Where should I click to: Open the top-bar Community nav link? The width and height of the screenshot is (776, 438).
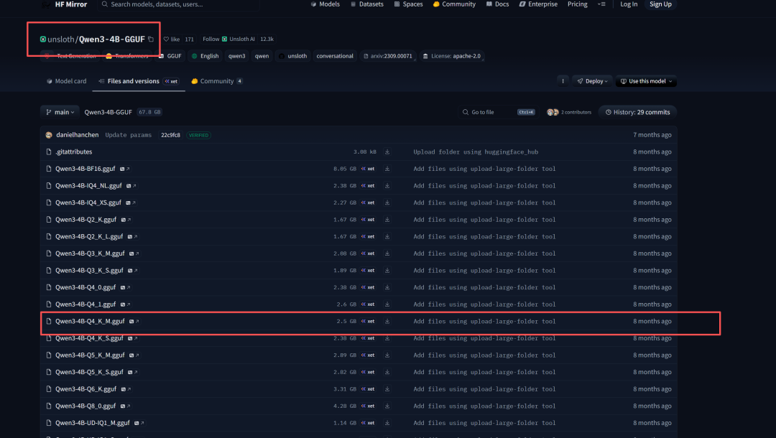point(454,4)
